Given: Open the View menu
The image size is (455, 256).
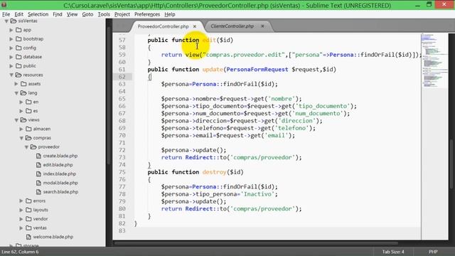Looking at the screenshot, I should 72,14.
